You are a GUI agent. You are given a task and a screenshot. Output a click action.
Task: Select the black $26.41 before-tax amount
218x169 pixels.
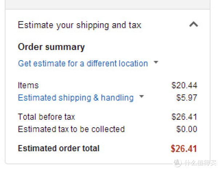[184, 117]
